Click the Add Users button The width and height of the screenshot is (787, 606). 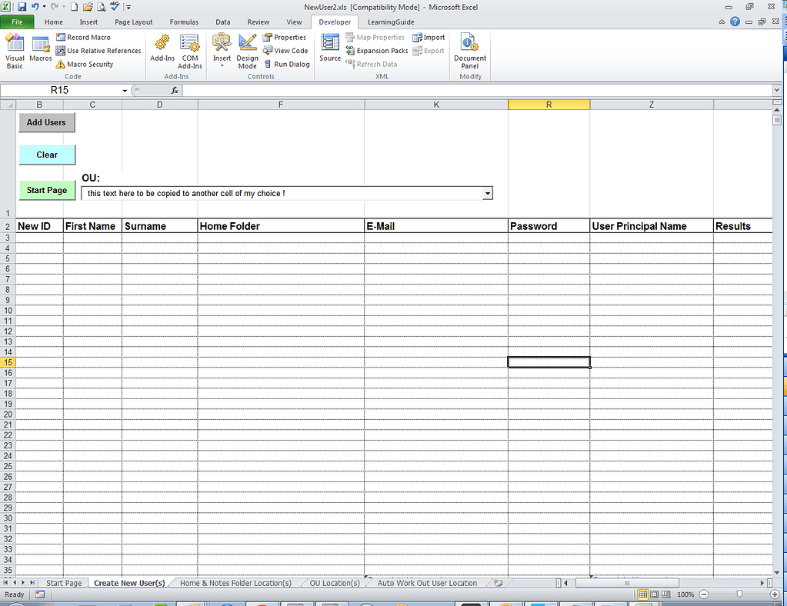click(46, 122)
